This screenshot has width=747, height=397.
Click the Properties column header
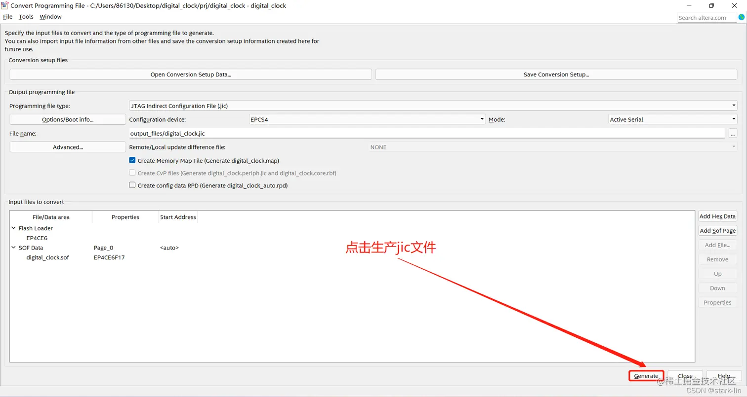(125, 217)
